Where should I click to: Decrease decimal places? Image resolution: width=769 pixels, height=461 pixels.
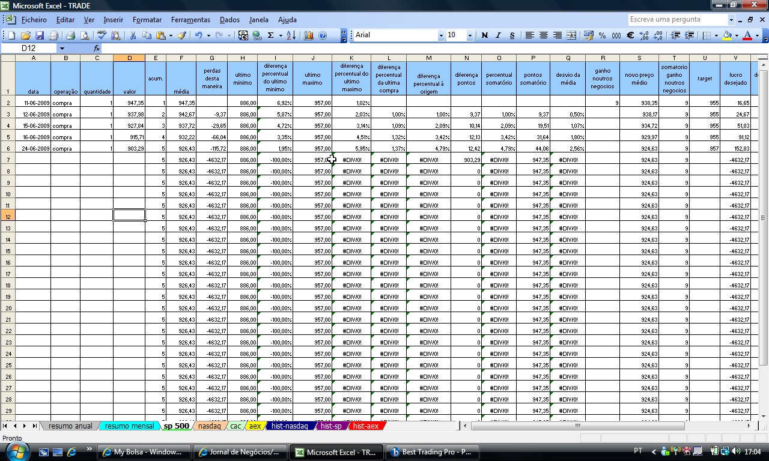[x=658, y=35]
